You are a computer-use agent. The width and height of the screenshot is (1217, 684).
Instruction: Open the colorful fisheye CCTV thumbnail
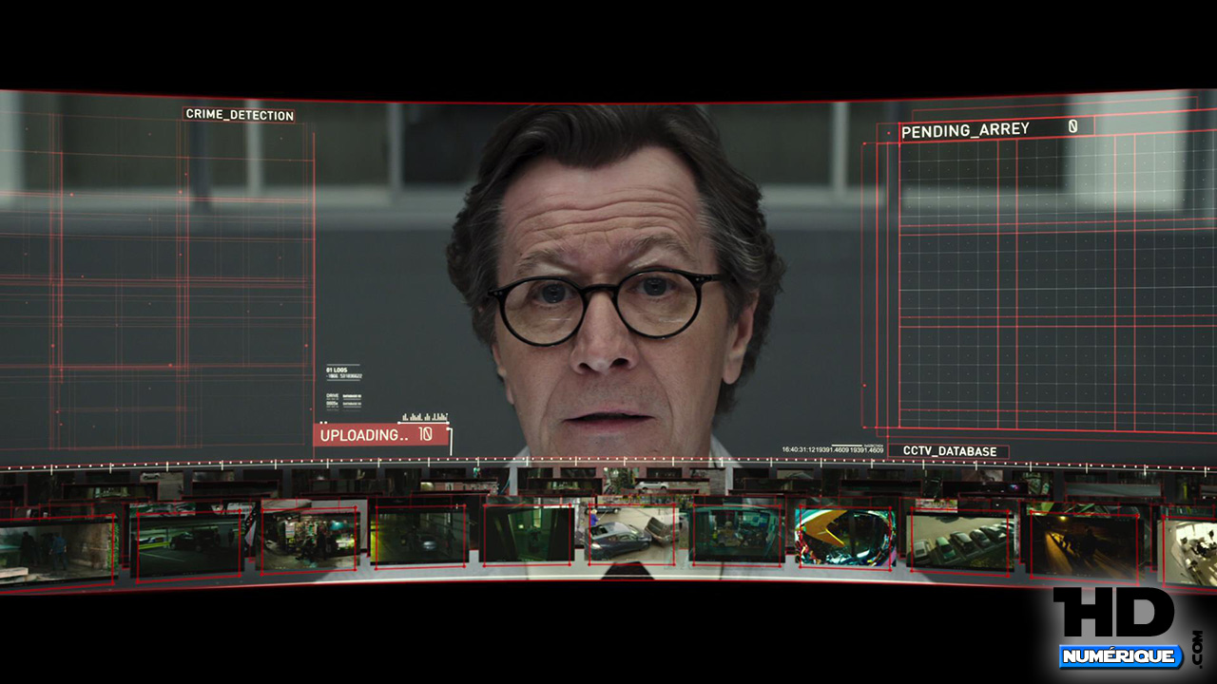click(845, 538)
